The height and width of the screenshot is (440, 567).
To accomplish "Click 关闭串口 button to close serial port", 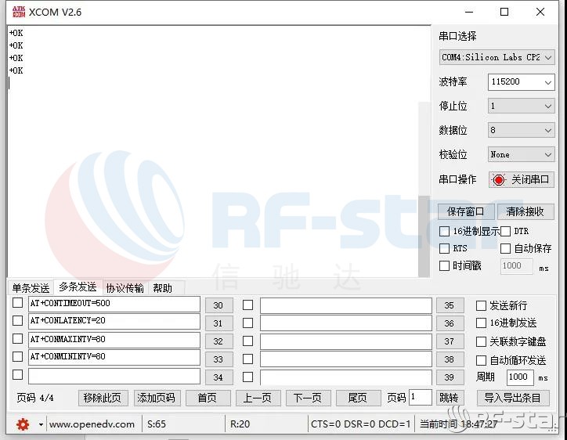I will pyautogui.click(x=521, y=180).
